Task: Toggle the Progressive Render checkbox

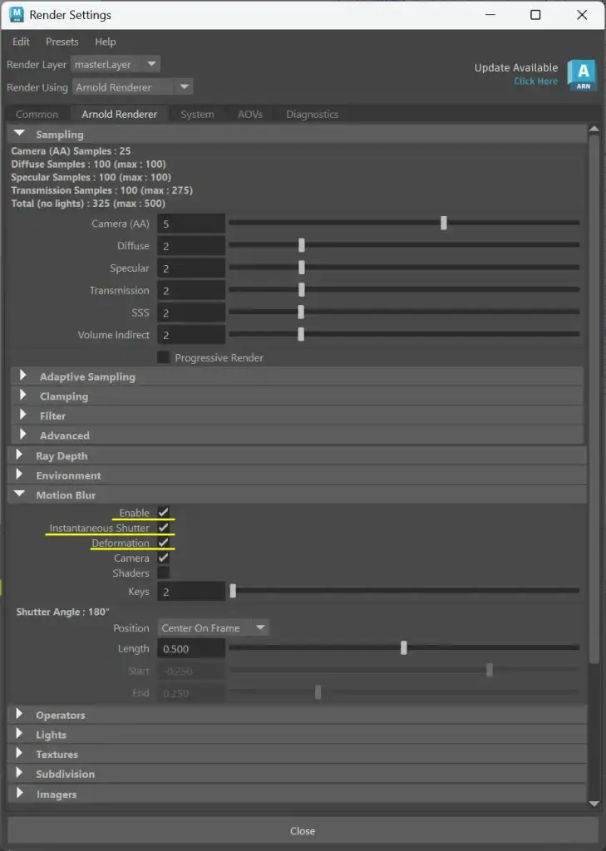Action: tap(163, 357)
